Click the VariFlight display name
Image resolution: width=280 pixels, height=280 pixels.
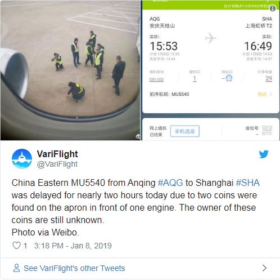[57, 154]
